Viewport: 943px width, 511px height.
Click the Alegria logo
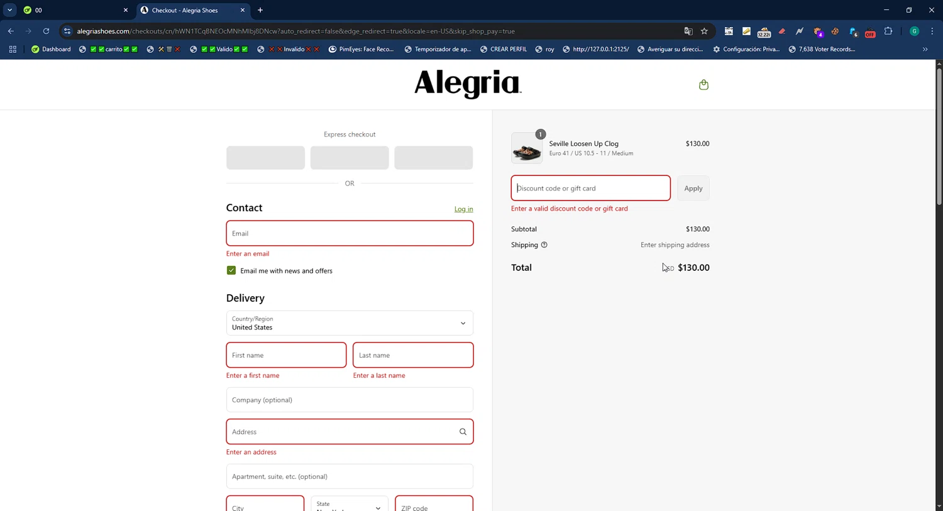pos(468,84)
